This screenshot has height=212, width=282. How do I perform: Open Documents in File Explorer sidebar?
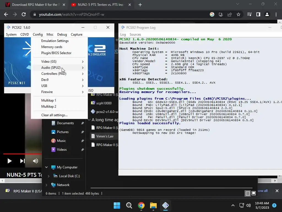[x=65, y=123]
